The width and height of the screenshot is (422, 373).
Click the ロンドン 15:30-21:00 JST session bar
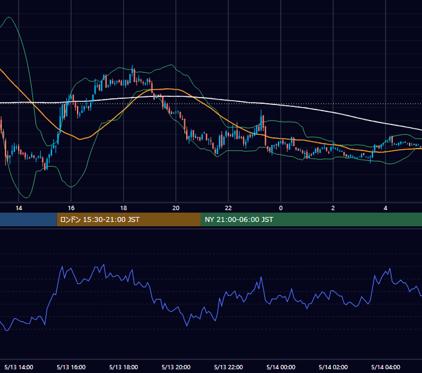(128, 219)
